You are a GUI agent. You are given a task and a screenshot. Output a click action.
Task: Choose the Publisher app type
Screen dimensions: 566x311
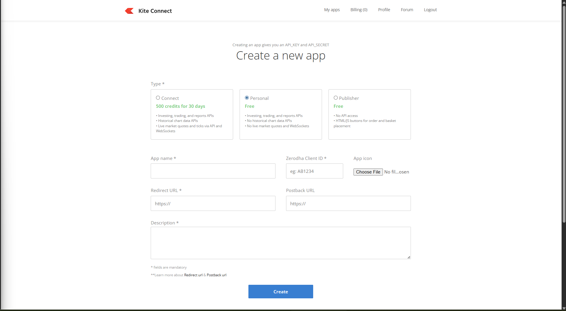click(336, 97)
